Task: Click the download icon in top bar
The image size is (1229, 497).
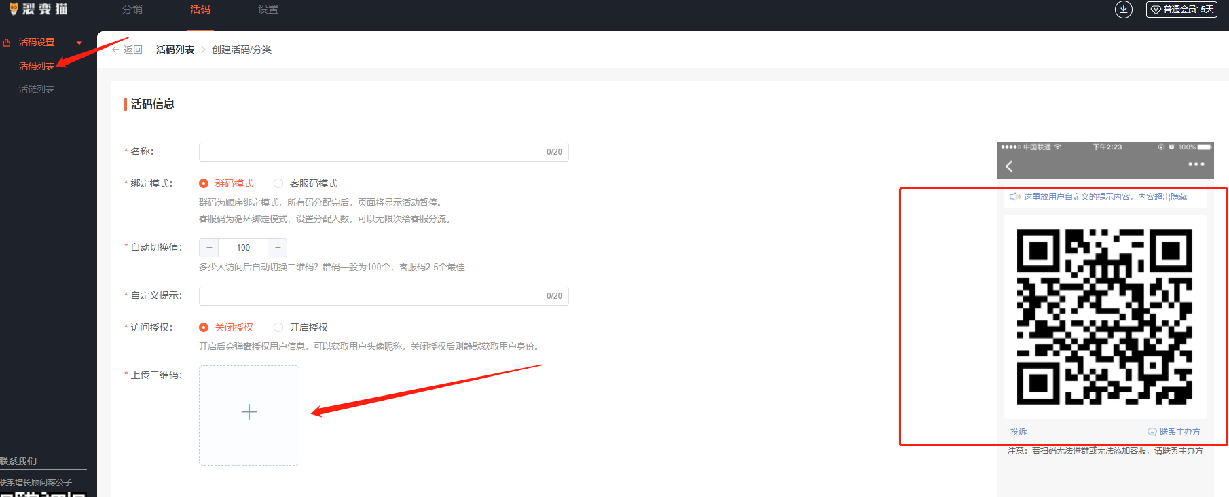Action: (1124, 10)
